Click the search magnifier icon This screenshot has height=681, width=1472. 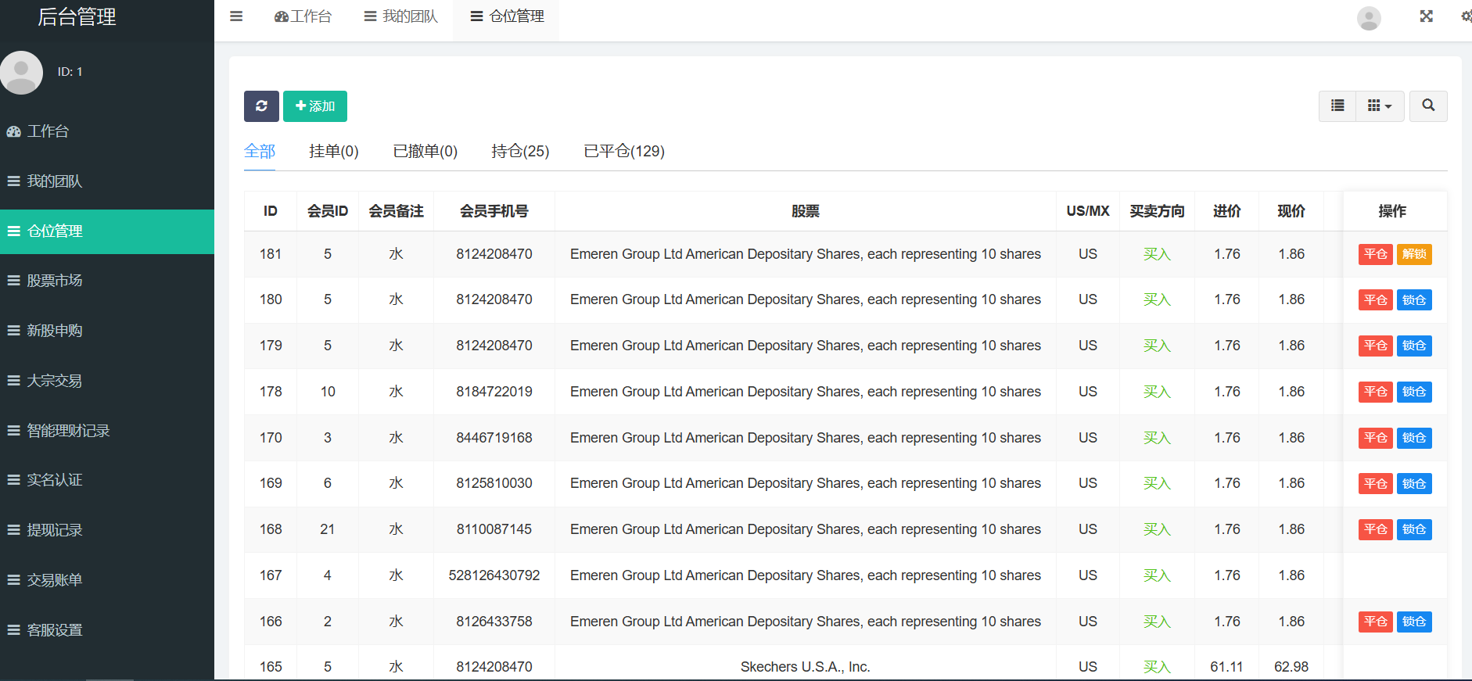(x=1428, y=106)
